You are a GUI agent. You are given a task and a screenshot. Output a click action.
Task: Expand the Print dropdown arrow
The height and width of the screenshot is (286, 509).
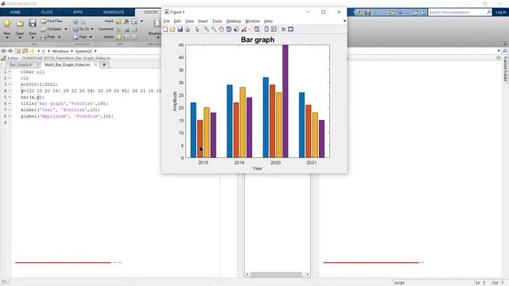[59, 37]
